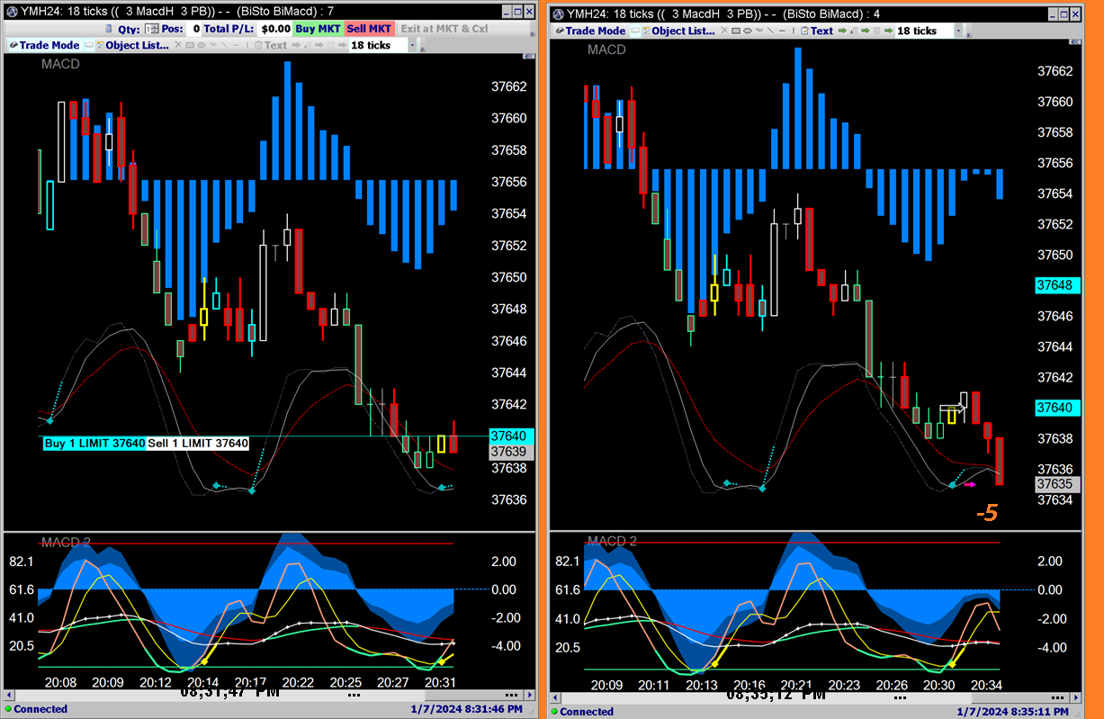Viewport: 1104px width, 719px height.
Task: Click Total P/L $0.00 value
Action: [x=275, y=29]
